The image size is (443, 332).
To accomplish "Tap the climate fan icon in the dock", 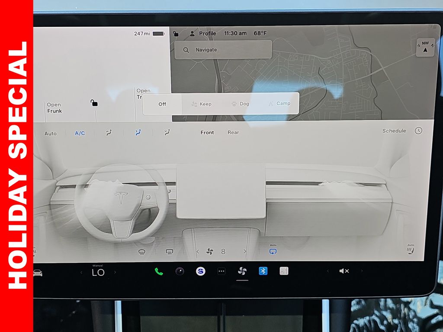I will coord(242,271).
